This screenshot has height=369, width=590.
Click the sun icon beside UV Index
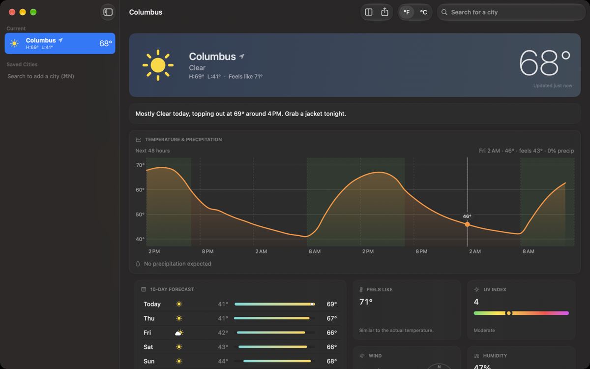pos(476,290)
